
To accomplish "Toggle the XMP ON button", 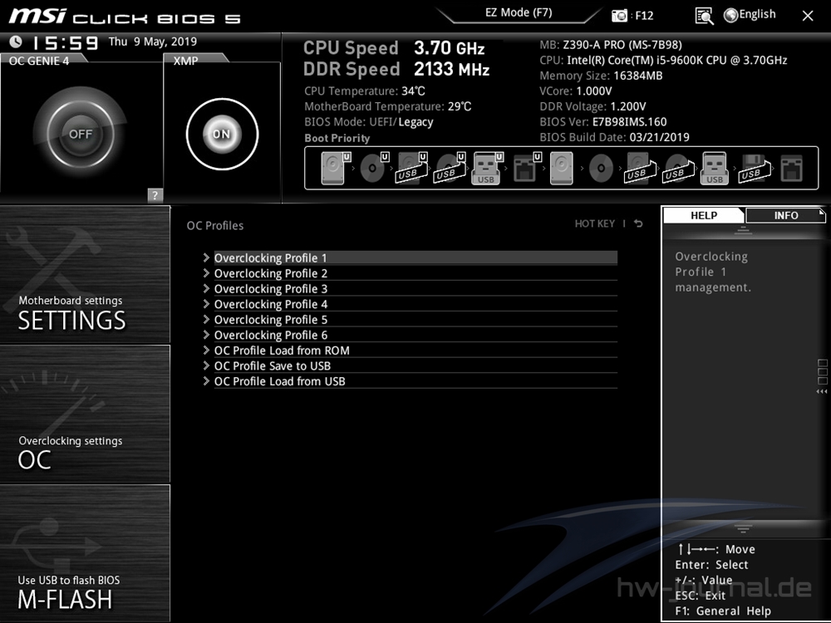I will point(222,134).
